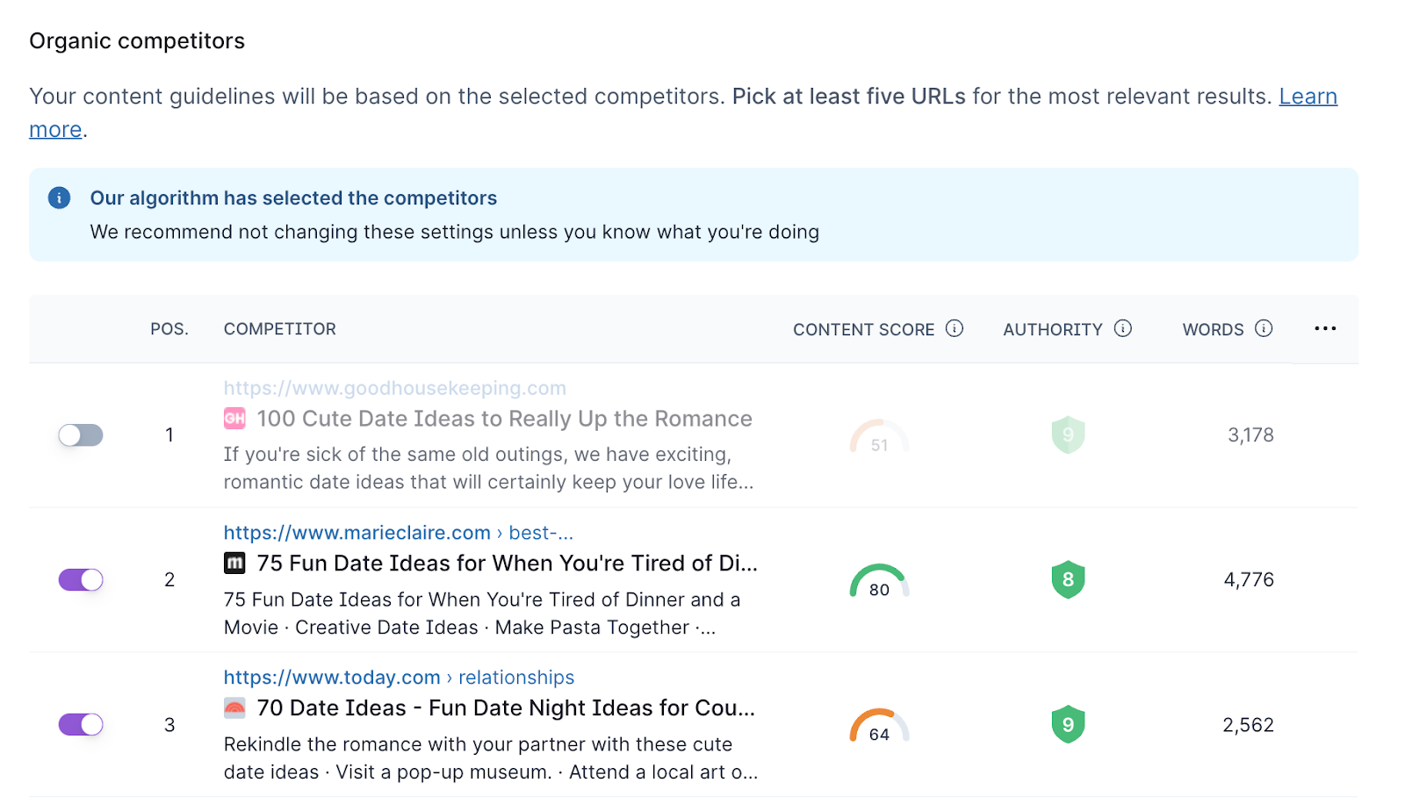Viewport: 1405px width, 811px height.
Task: Click the blue info icon in the banner
Action: pyautogui.click(x=59, y=198)
